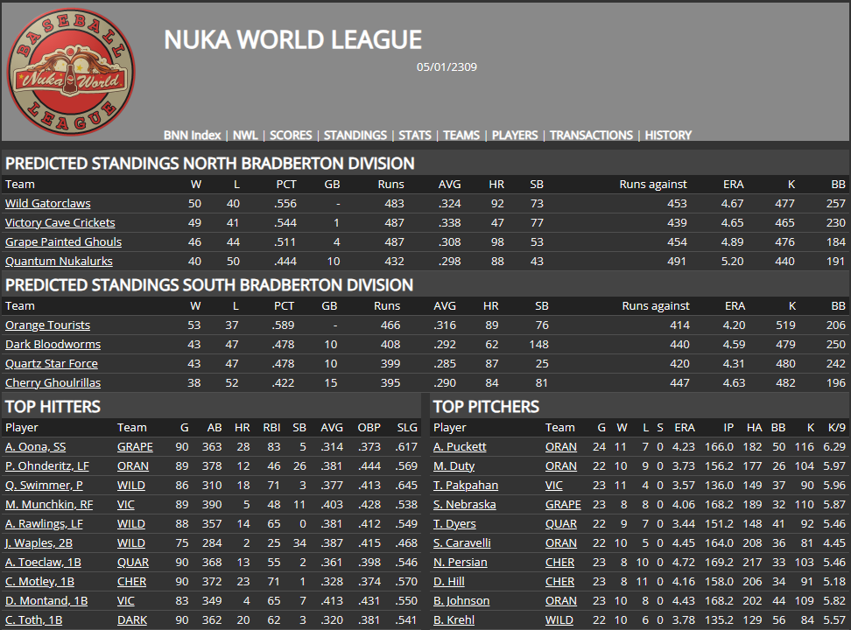The height and width of the screenshot is (630, 851).
Task: View pitcher B. Krehl's player page
Action: (454, 620)
